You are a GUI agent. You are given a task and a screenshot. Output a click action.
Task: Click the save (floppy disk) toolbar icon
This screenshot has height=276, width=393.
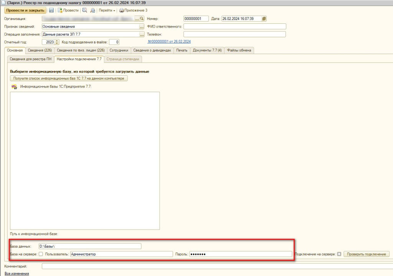51,10
